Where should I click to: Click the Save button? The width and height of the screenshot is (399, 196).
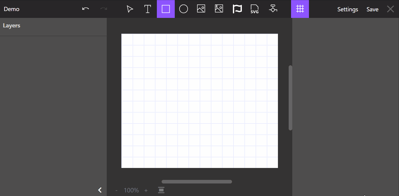pos(372,9)
